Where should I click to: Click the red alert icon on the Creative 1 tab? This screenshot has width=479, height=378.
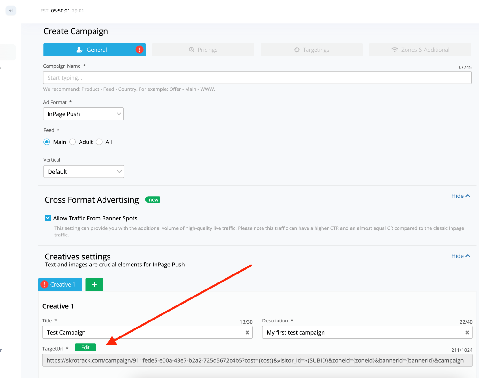click(44, 284)
